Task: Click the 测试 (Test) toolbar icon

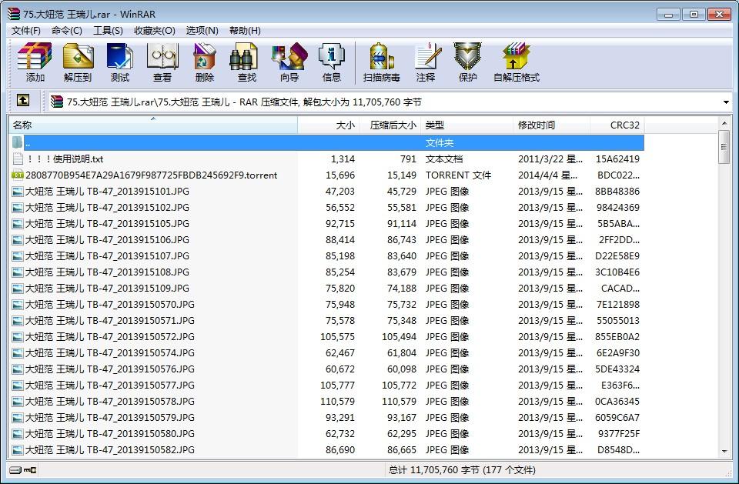Action: pyautogui.click(x=120, y=62)
